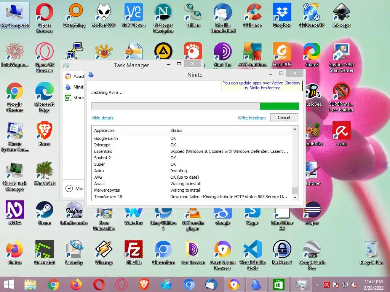Open File Explorer from the taskbar
Image resolution: width=390 pixels, height=292 pixels.
(x=30, y=284)
